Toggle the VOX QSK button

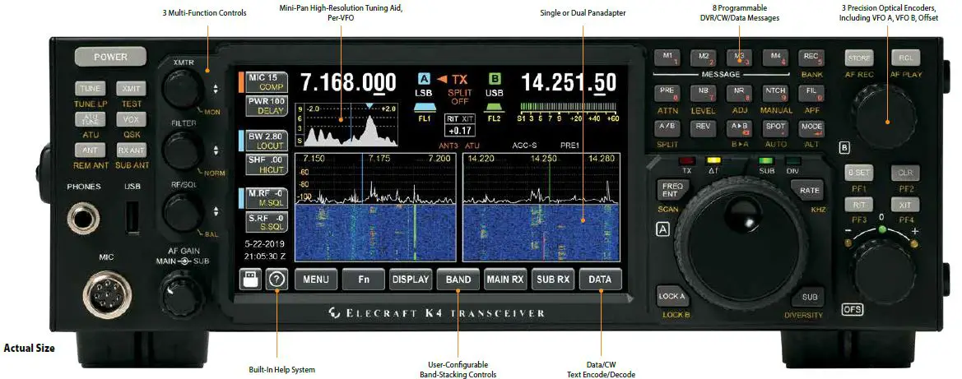131,119
